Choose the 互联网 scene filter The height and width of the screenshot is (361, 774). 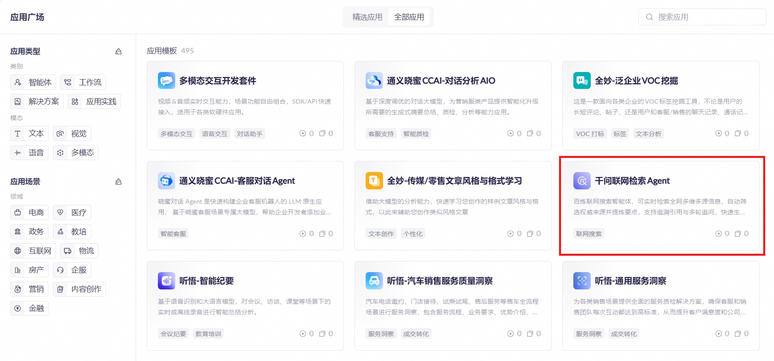tap(33, 251)
